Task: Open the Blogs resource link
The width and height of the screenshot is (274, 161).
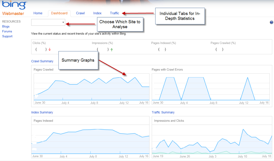Action: [6, 27]
